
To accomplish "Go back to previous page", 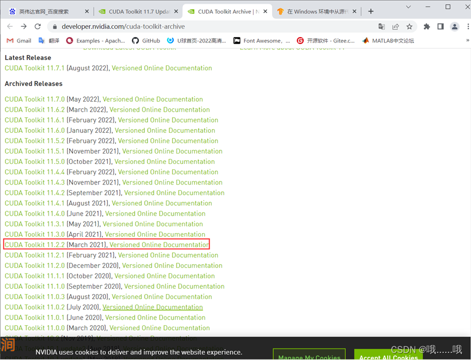I will point(10,27).
